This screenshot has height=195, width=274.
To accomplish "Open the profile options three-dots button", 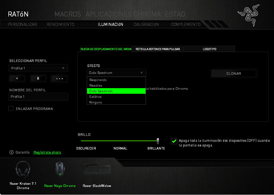I will point(59,78).
